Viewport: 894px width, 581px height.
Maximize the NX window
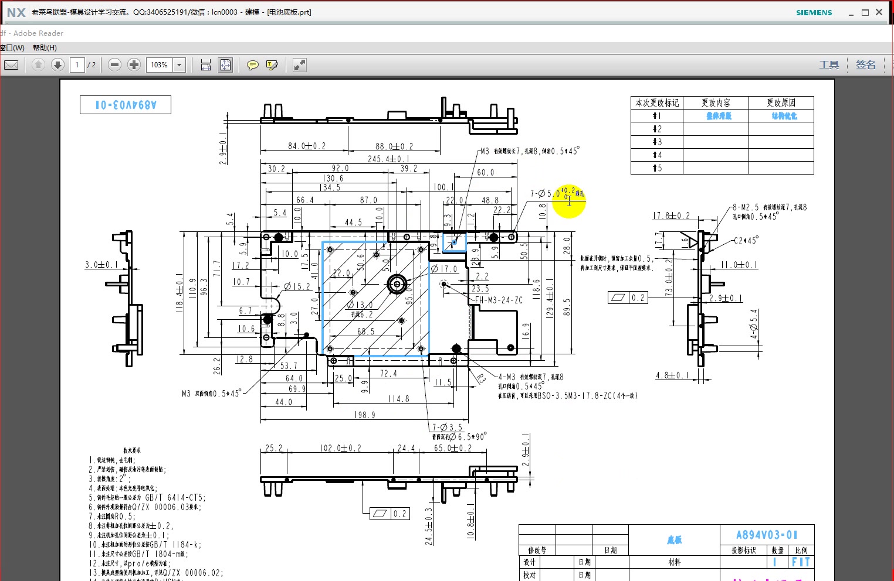pyautogui.click(x=865, y=12)
